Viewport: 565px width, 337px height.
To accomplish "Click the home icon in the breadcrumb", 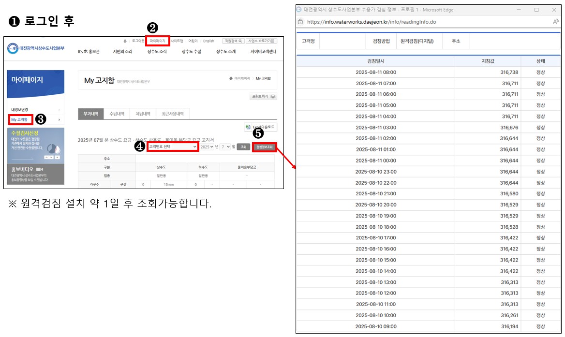I will coord(231,78).
